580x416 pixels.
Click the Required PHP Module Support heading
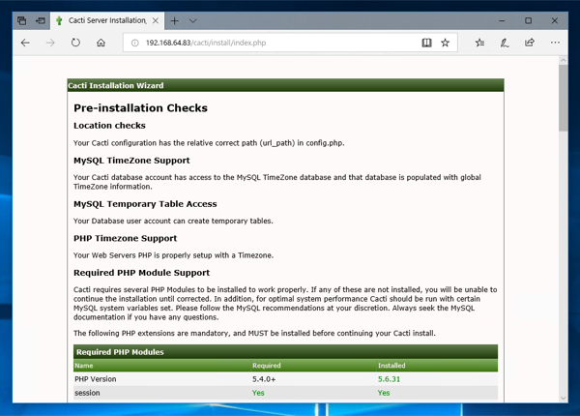tap(141, 273)
